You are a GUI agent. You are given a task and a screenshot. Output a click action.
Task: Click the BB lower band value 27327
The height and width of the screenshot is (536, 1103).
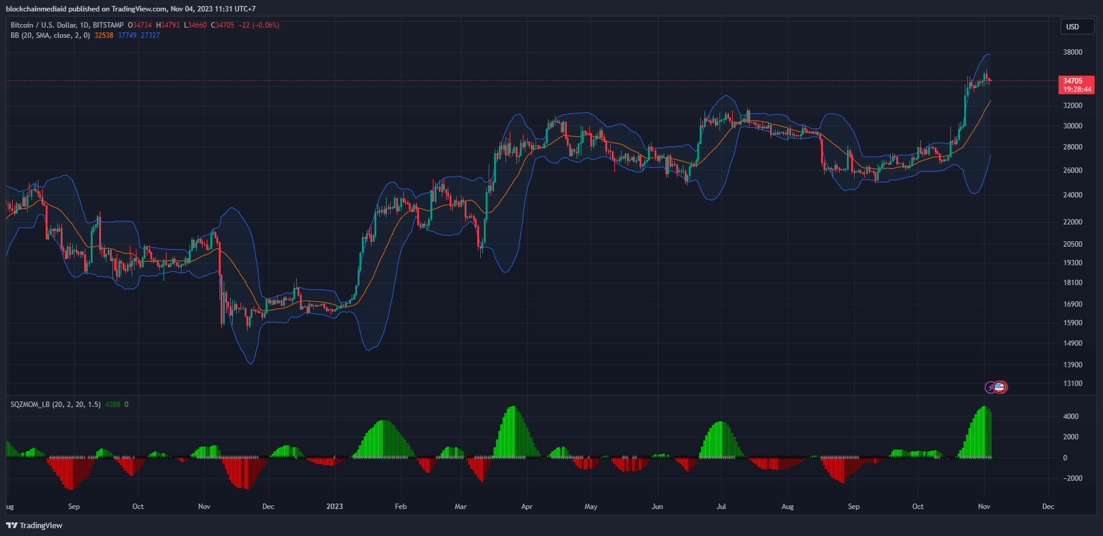pyautogui.click(x=150, y=35)
